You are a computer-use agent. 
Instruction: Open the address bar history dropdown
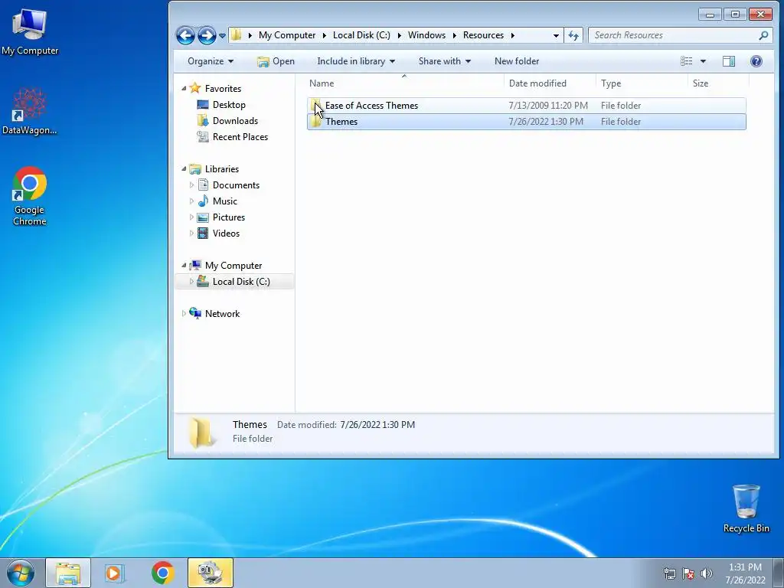[x=556, y=35]
